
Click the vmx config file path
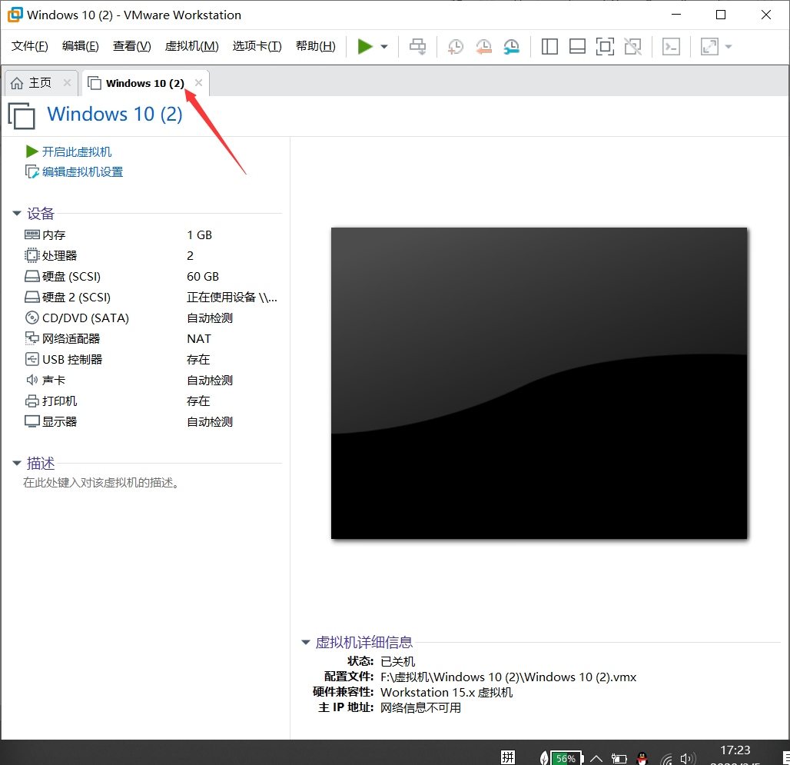coord(509,677)
